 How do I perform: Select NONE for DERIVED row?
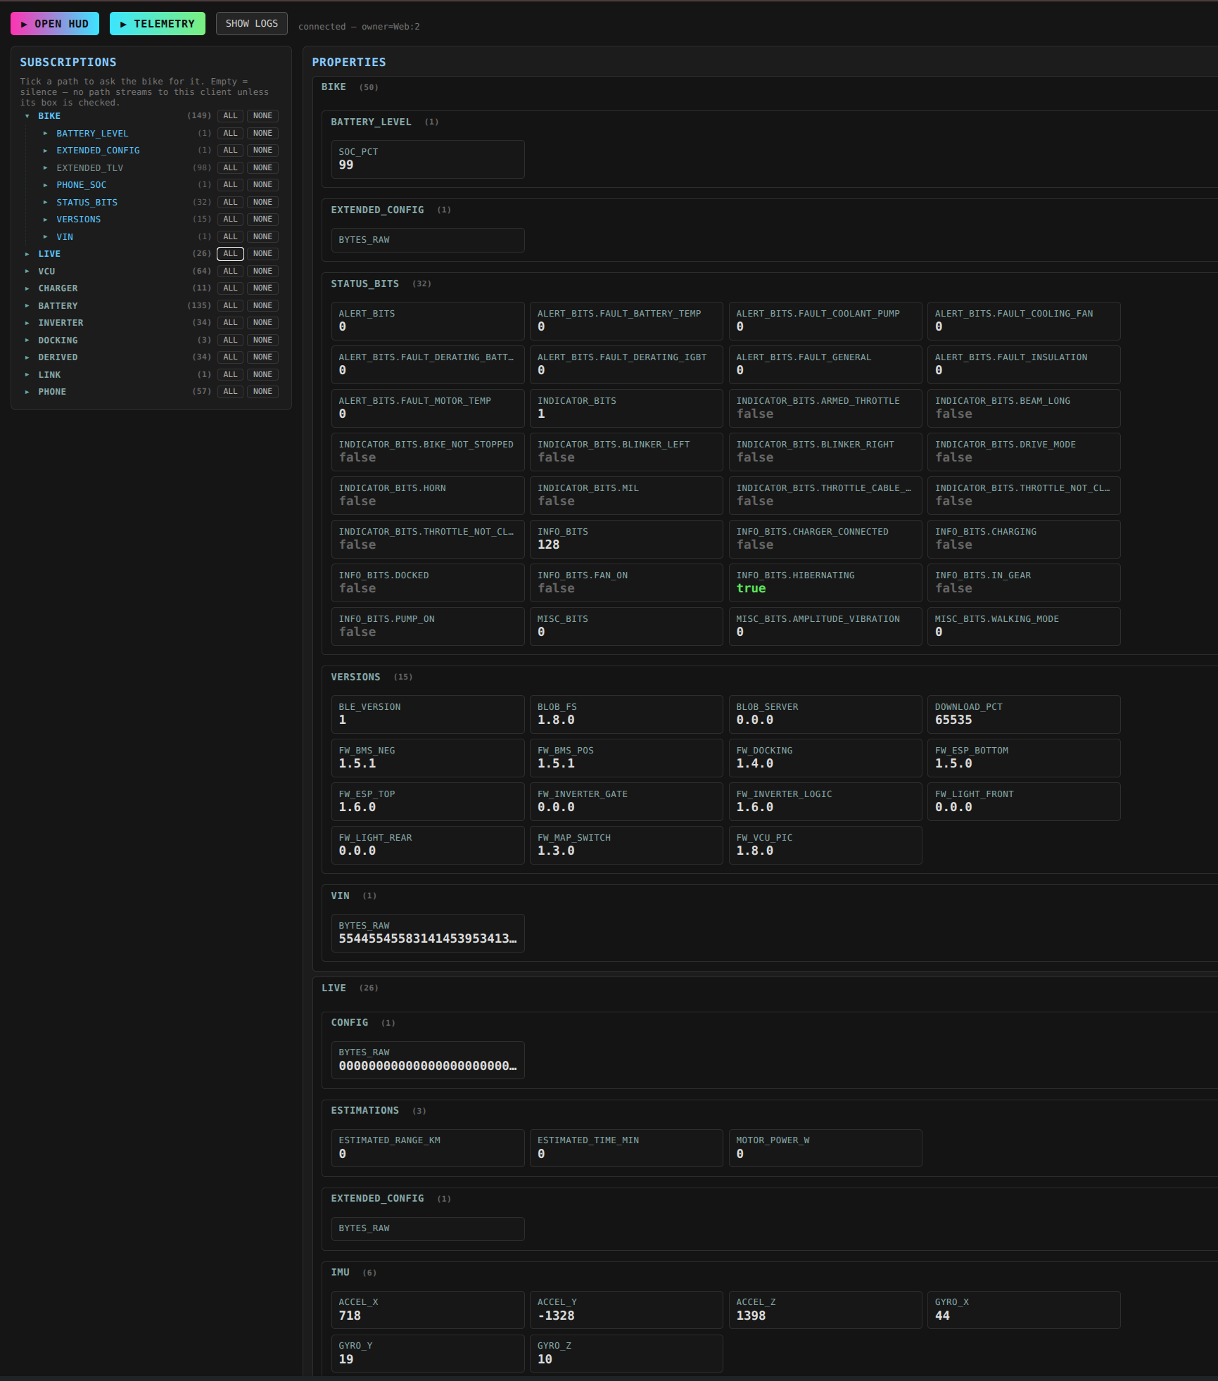(x=262, y=357)
